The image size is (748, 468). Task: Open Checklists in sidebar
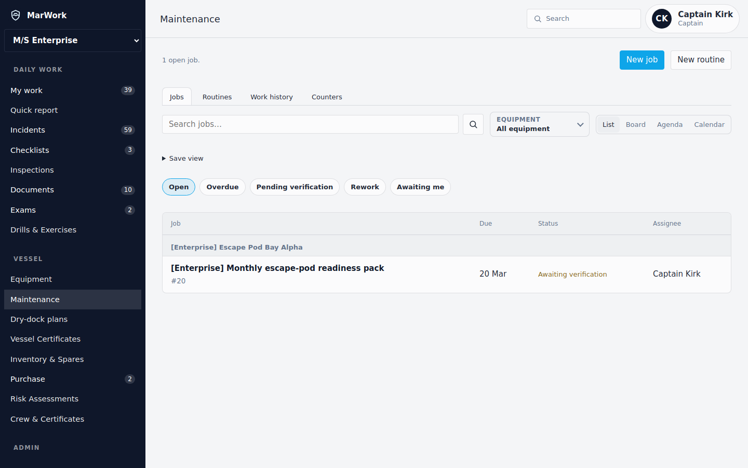coord(73,150)
